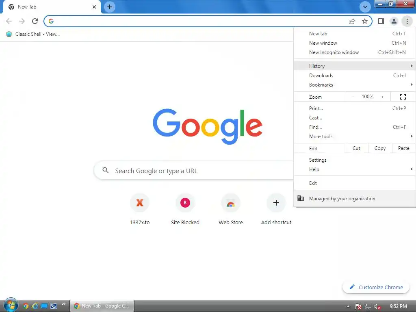Expand the Bookmarks submenu

point(355,84)
